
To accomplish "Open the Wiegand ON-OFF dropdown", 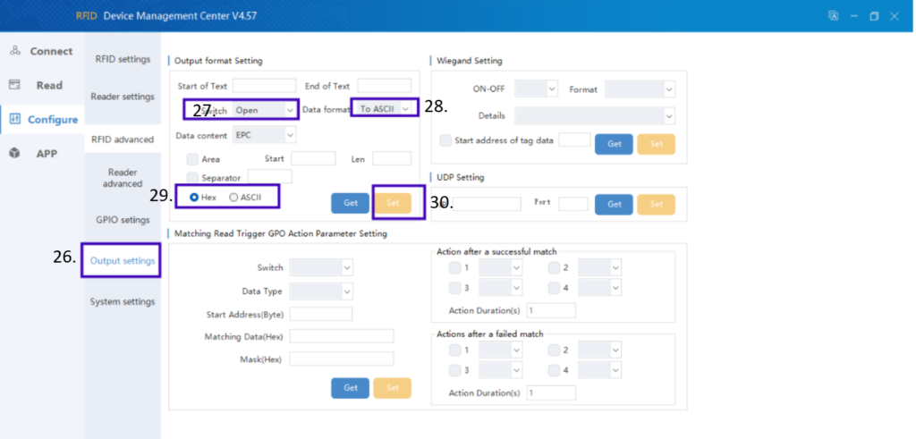I will [x=537, y=89].
